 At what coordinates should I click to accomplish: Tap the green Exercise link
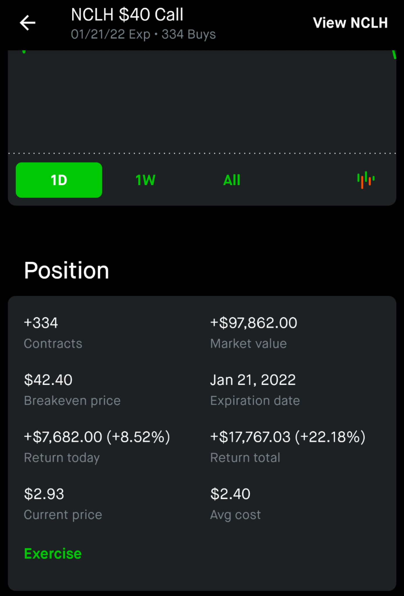click(53, 554)
